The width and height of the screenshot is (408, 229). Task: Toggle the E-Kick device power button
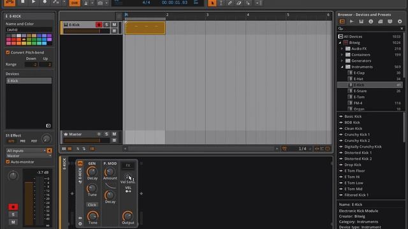tap(80, 163)
